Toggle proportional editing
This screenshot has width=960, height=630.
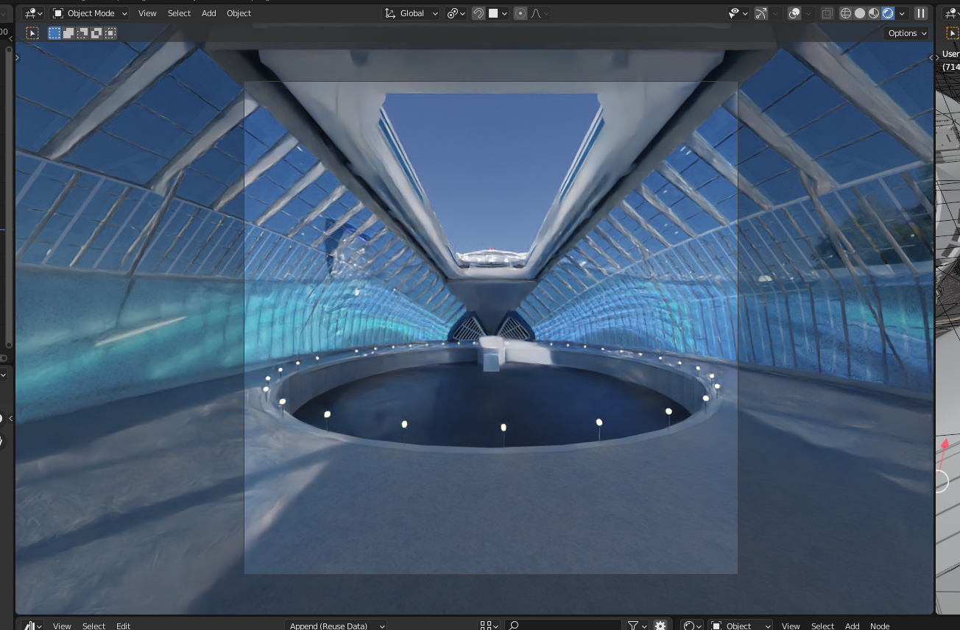(x=520, y=13)
